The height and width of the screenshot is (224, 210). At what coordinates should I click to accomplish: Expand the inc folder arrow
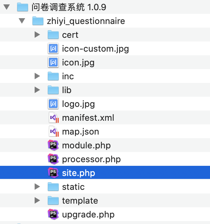37,76
